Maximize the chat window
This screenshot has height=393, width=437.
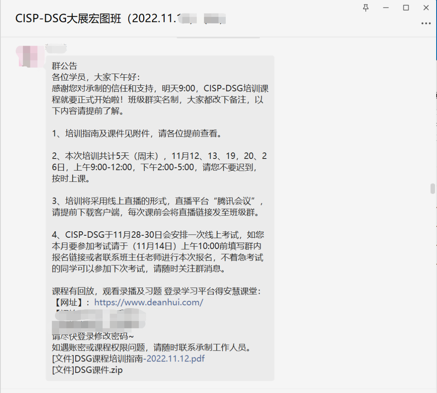click(x=406, y=8)
